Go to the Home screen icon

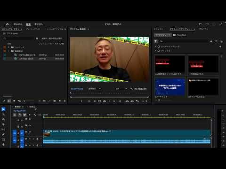point(7,24)
